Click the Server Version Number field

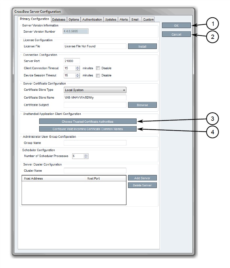pyautogui.click(x=75, y=31)
